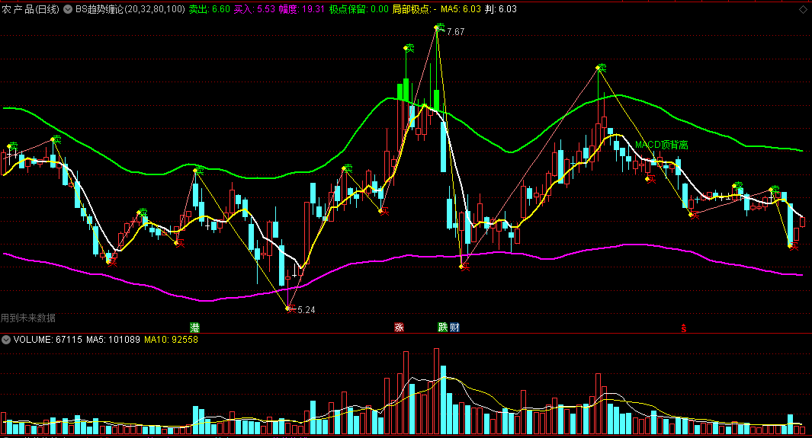Click the MA5: 6.03 value in the top bar
Viewport: 812px width, 438px height.
461,9
